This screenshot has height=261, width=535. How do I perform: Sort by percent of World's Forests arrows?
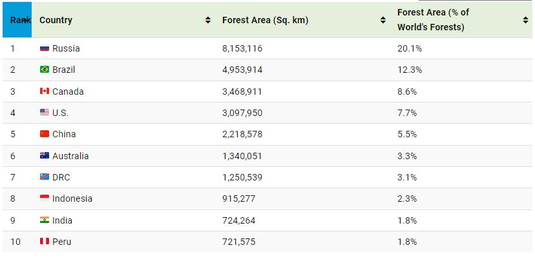tap(525, 20)
